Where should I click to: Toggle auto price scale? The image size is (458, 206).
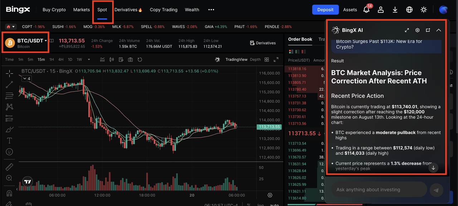pyautogui.click(x=274, y=205)
